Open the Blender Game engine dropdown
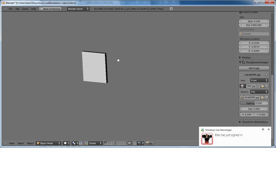This screenshot has width=276, height=176. pyautogui.click(x=78, y=9)
